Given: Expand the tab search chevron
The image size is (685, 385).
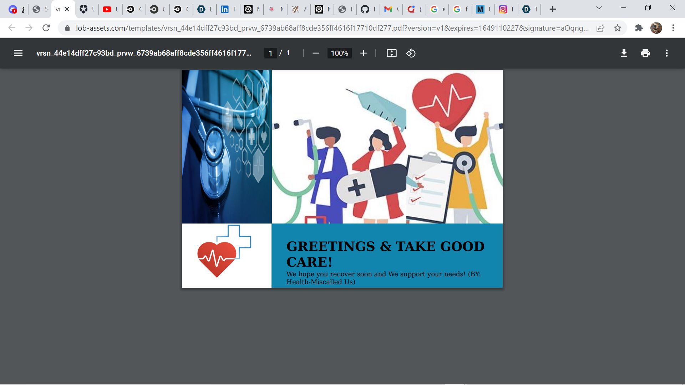Looking at the screenshot, I should [x=599, y=8].
